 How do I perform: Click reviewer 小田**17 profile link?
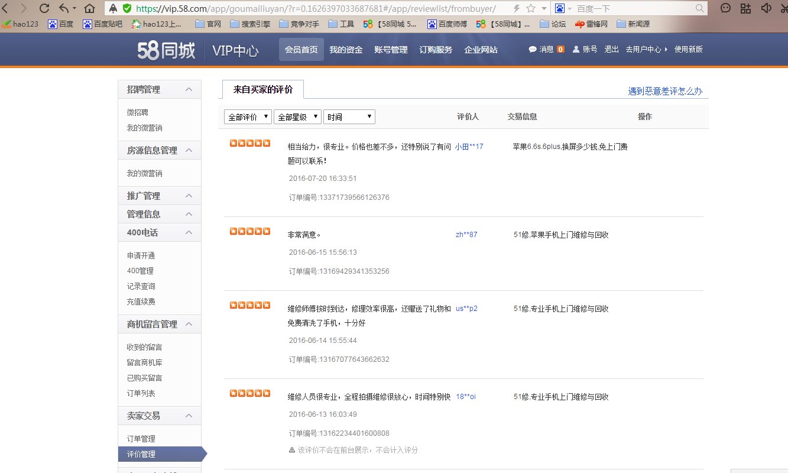coord(469,146)
